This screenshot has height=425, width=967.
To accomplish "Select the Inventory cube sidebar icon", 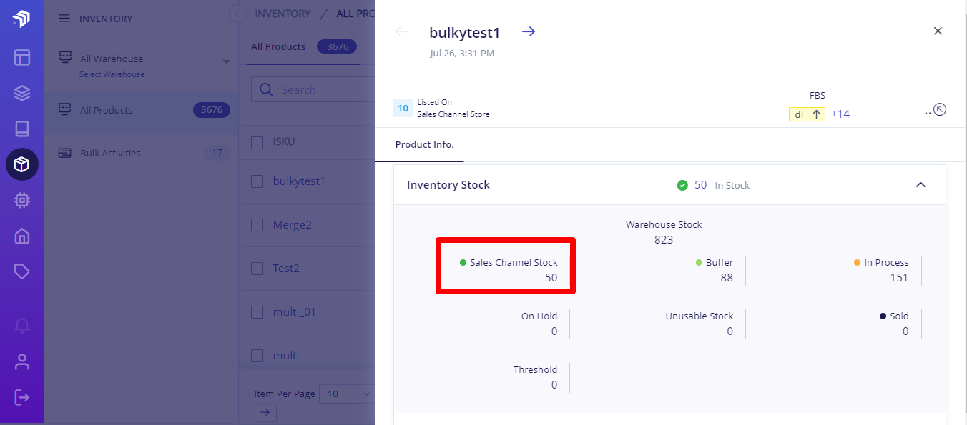I will coord(22,164).
